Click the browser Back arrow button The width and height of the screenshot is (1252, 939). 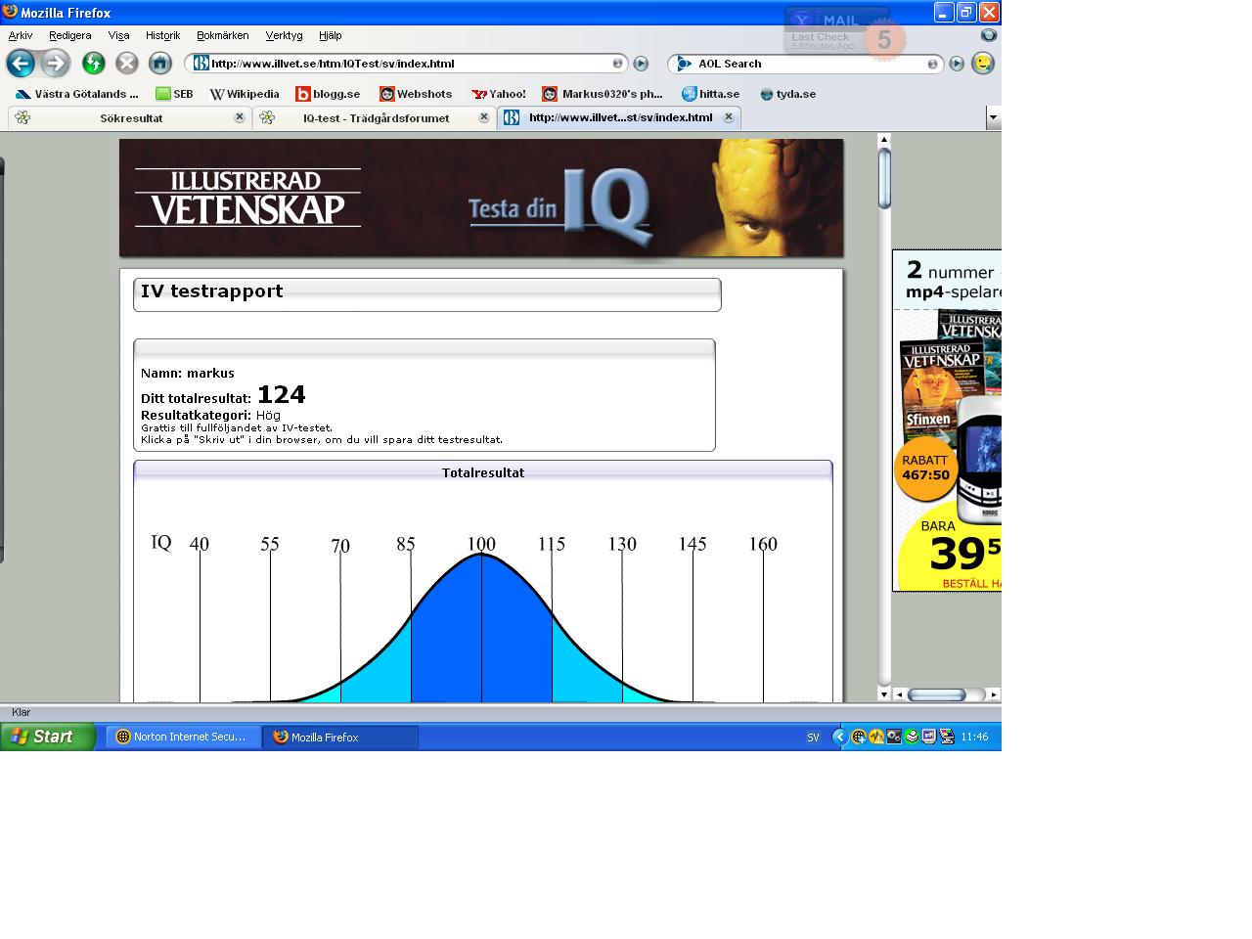point(21,64)
